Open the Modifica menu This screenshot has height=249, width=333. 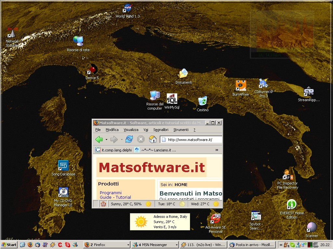pos(112,130)
